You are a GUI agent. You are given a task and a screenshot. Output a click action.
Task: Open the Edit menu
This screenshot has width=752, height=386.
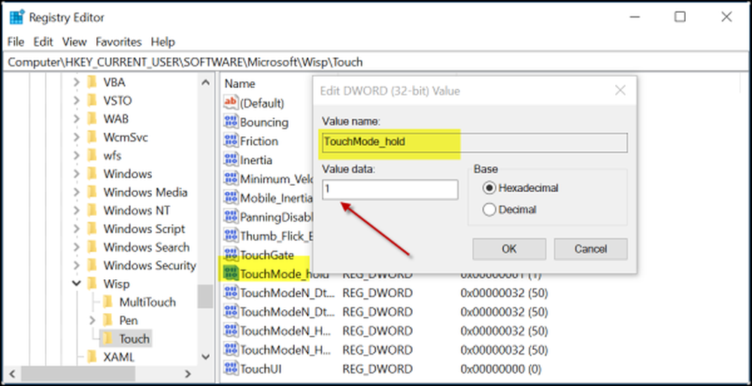(43, 42)
